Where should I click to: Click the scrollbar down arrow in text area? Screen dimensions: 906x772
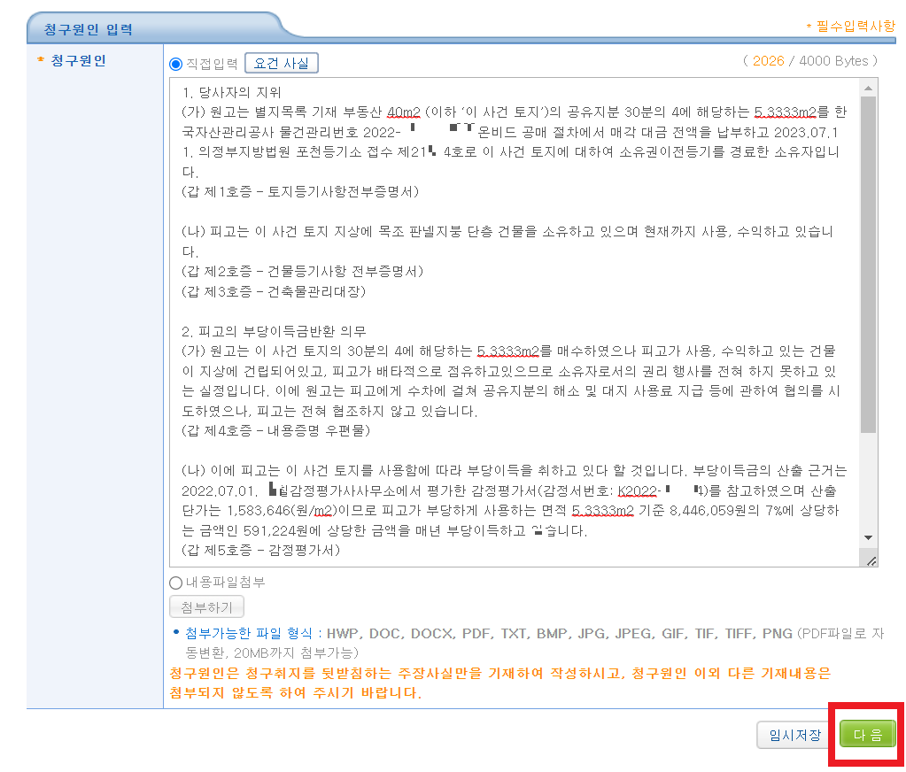[x=868, y=537]
